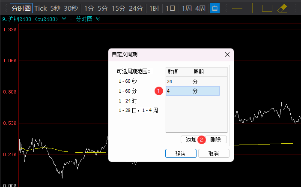
Task: Expand the 分时图 chart type dropdown
Action: pyautogui.click(x=98, y=19)
